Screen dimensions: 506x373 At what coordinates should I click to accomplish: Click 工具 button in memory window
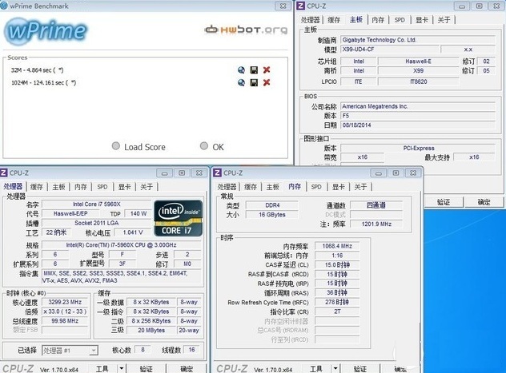316,368
